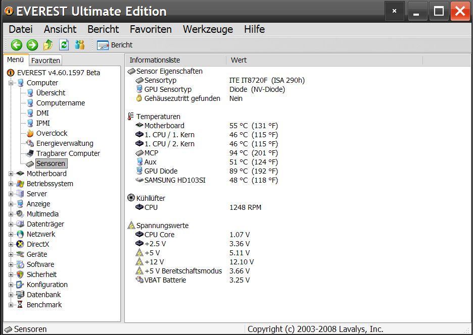Click the Datenbank icon
Image resolution: width=473 pixels, height=335 pixels.
tap(20, 295)
